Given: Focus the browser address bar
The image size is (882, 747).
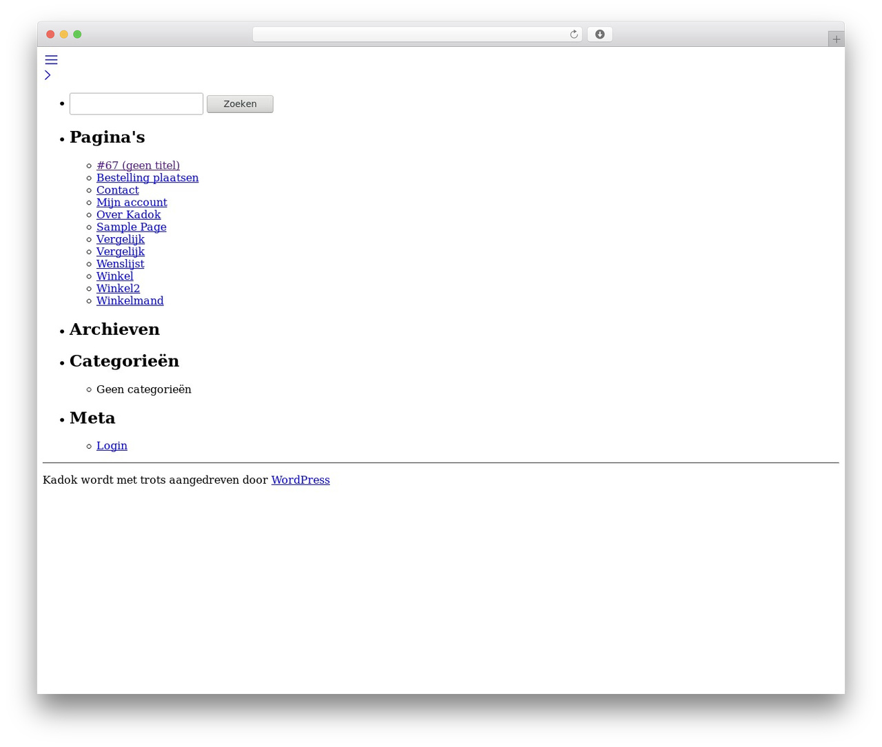Looking at the screenshot, I should [417, 34].
